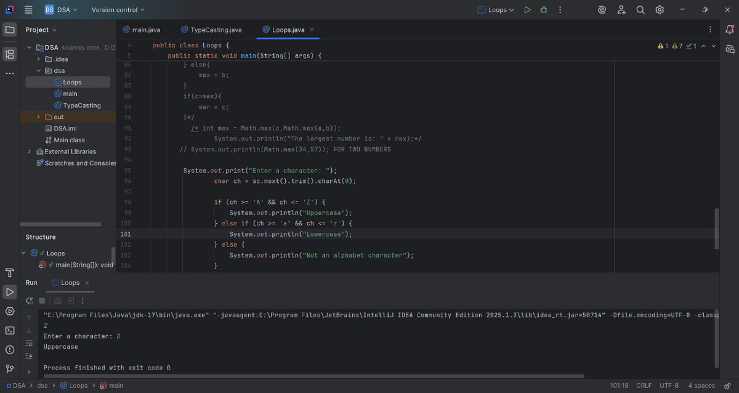Select Loops class in project tree

pos(68,82)
